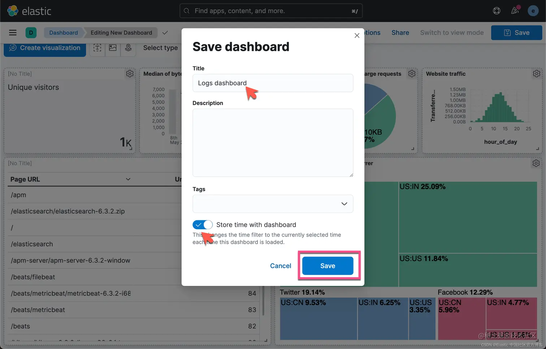Image resolution: width=546 pixels, height=349 pixels.
Task: Open the Share menu
Action: point(400,32)
